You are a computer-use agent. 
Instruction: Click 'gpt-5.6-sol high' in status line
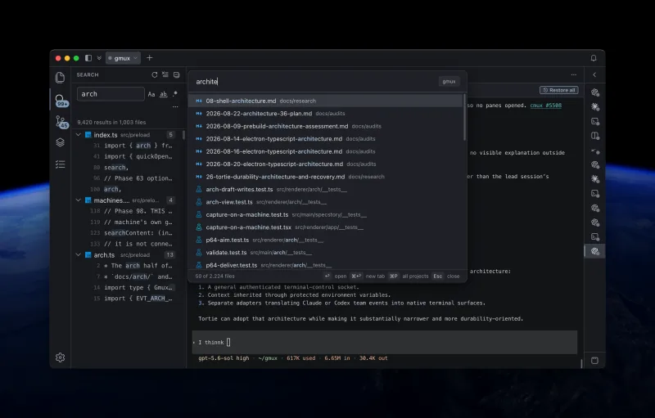[x=224, y=358]
